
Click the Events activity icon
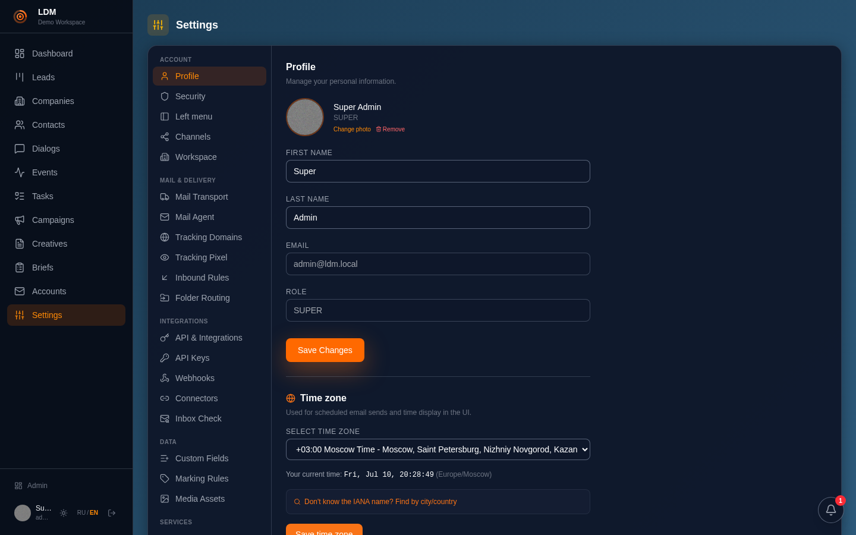pyautogui.click(x=20, y=172)
